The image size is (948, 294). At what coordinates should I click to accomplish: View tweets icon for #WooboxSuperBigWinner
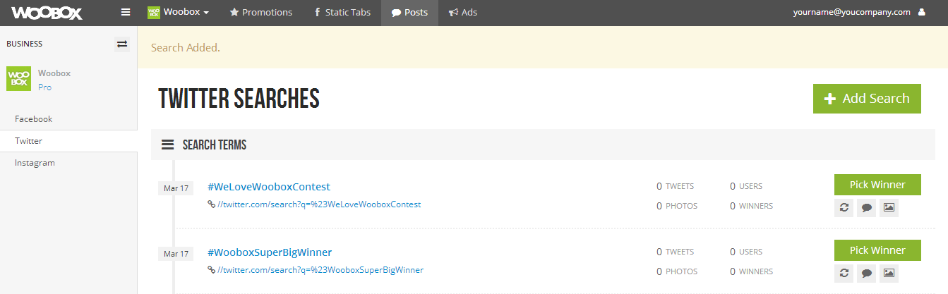(866, 273)
